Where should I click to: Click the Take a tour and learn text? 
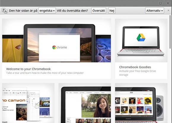pos(45,73)
